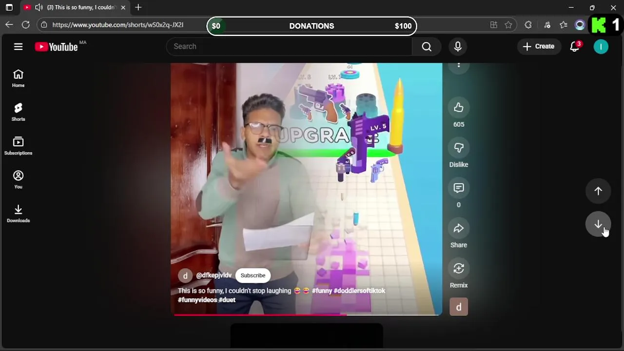624x351 pixels.
Task: Go to the previous Short
Action: click(598, 191)
